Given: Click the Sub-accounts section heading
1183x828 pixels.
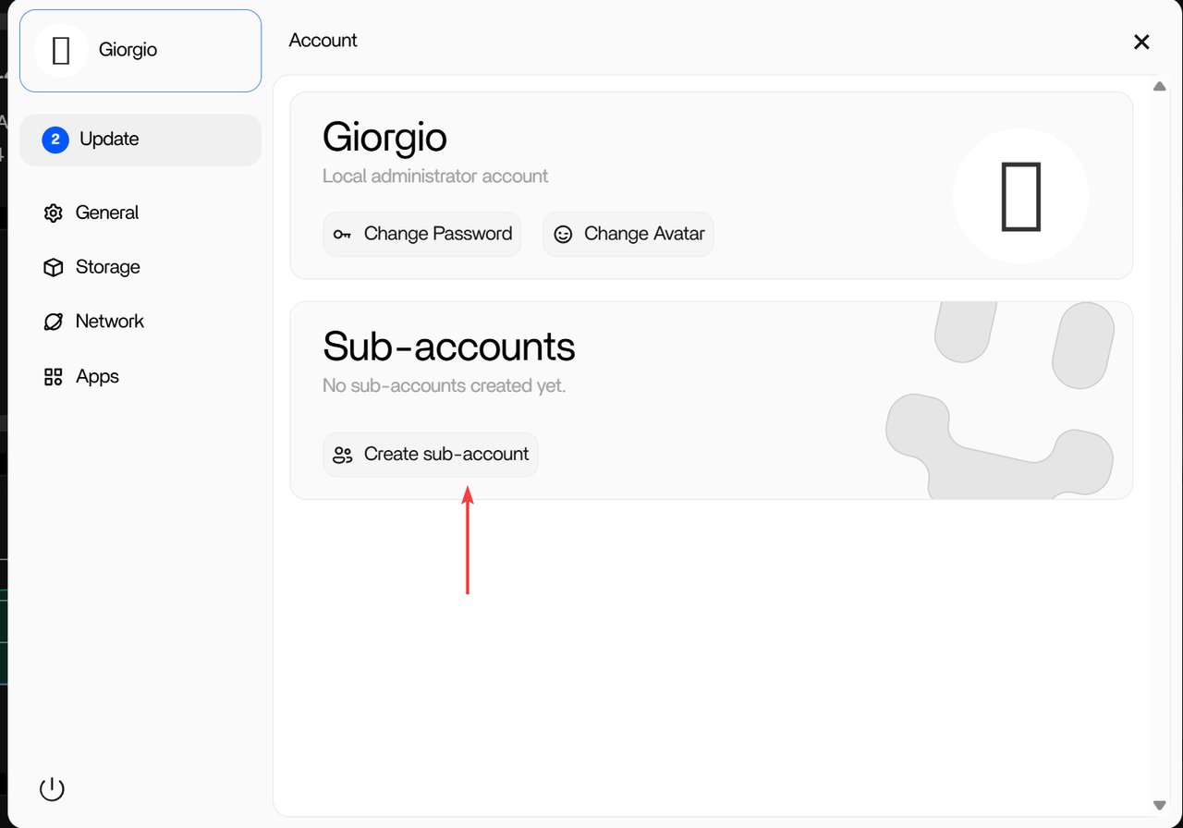Looking at the screenshot, I should pyautogui.click(x=449, y=347).
